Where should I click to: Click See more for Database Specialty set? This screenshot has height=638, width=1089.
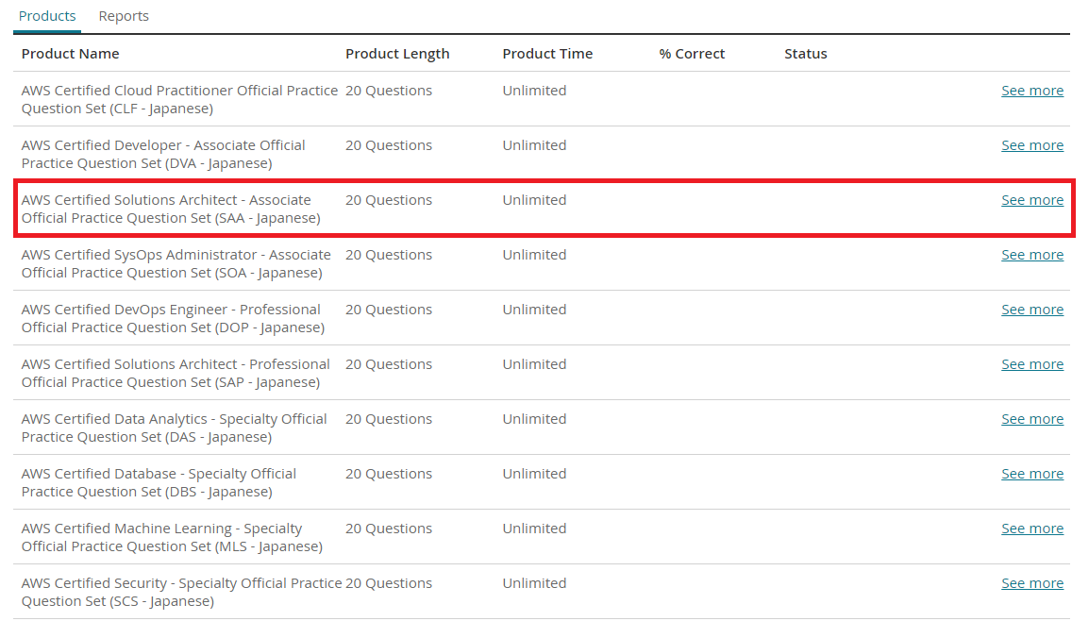(1031, 474)
